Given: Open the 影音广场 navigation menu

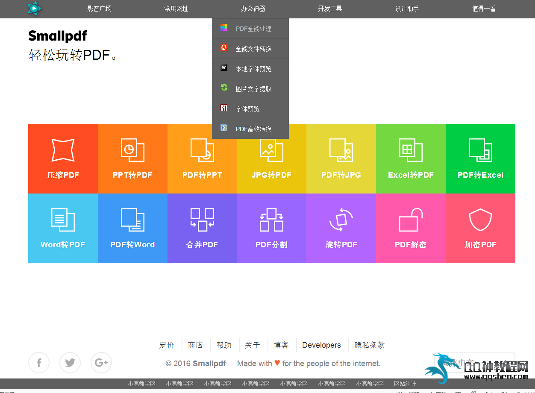Looking at the screenshot, I should click(x=100, y=9).
